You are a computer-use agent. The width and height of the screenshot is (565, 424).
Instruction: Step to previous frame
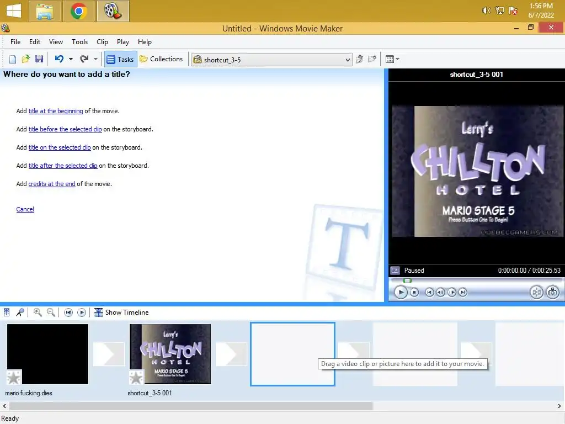coord(440,293)
